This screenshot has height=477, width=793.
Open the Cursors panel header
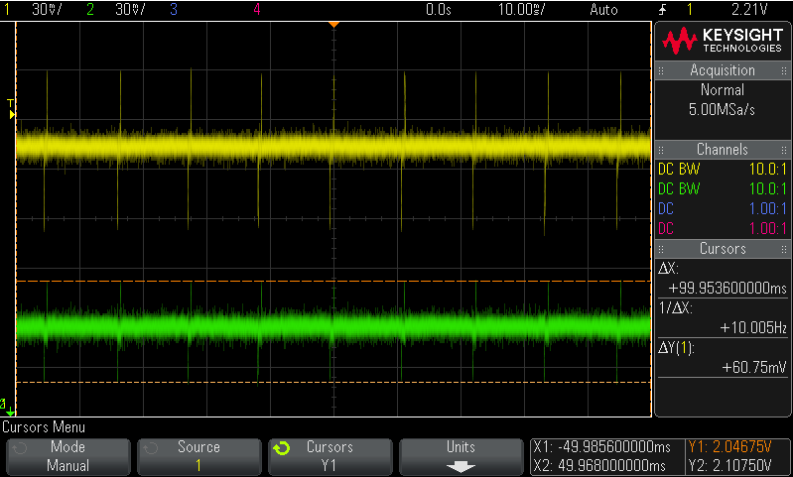tap(723, 249)
